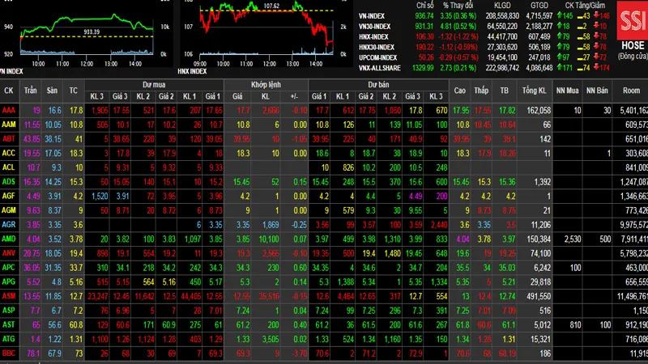
Task: Select ticker AGM
Action: coord(9,210)
